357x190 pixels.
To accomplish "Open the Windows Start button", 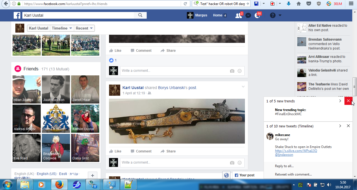I will click(x=7, y=184).
